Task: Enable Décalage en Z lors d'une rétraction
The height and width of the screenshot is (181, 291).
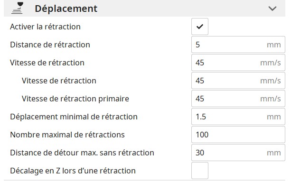Action: click(x=200, y=171)
